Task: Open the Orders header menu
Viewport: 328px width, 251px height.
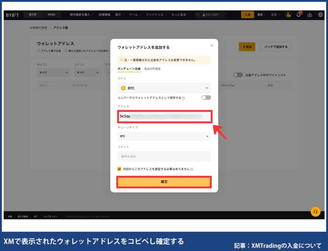Action: (275, 15)
